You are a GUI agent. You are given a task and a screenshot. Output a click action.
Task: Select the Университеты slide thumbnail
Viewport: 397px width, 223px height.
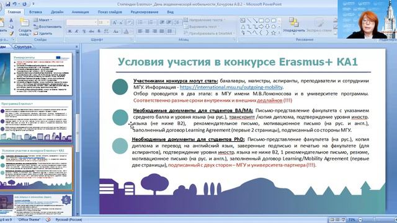(x=36, y=74)
